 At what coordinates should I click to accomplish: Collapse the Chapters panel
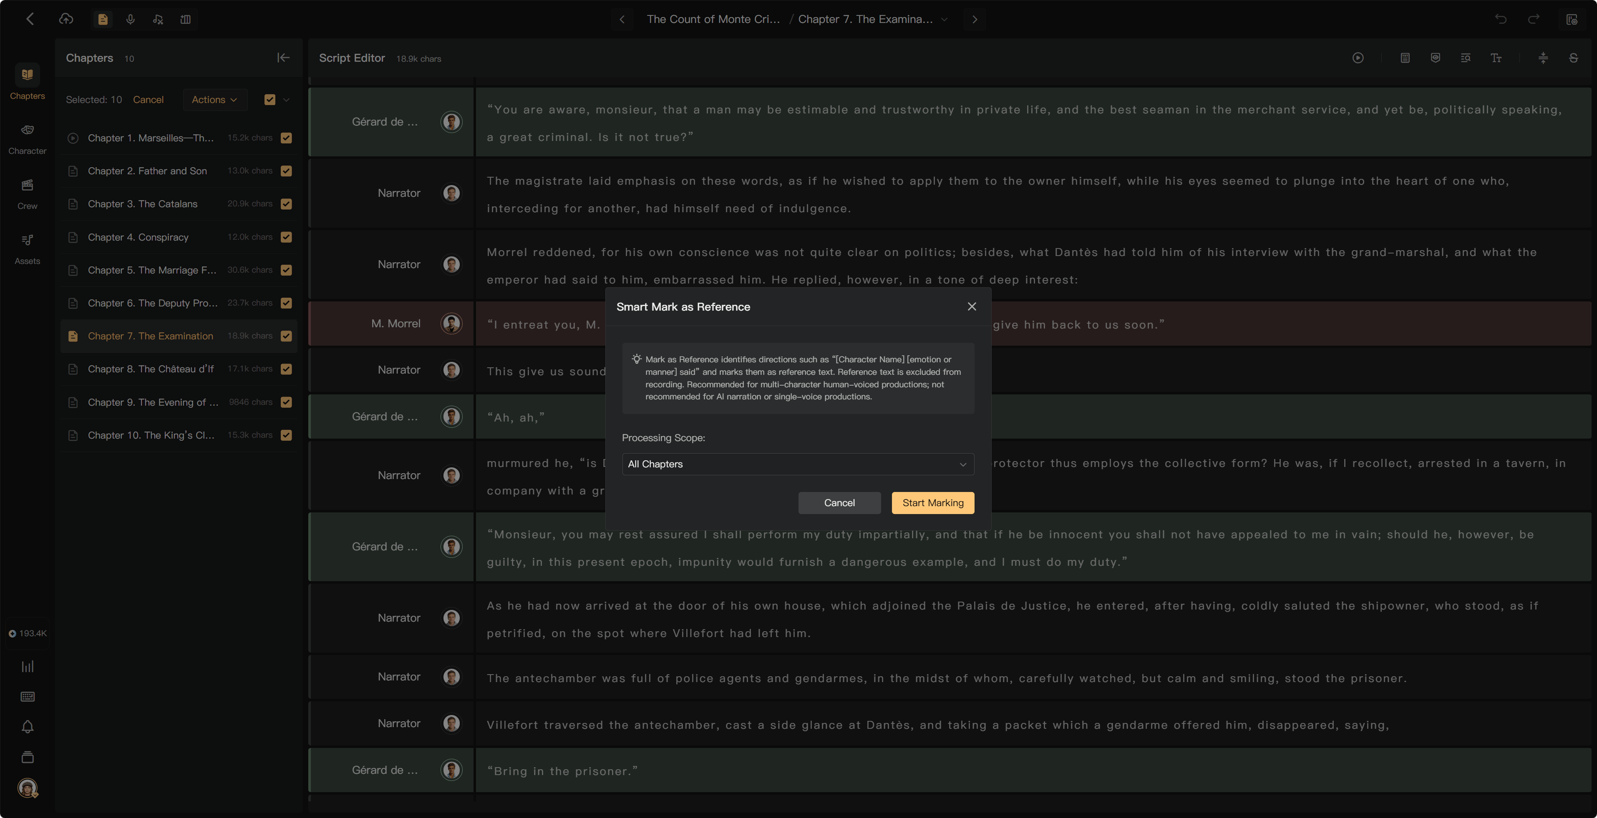[x=283, y=58]
